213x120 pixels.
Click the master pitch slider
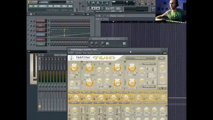pyautogui.click(x=83, y=6)
